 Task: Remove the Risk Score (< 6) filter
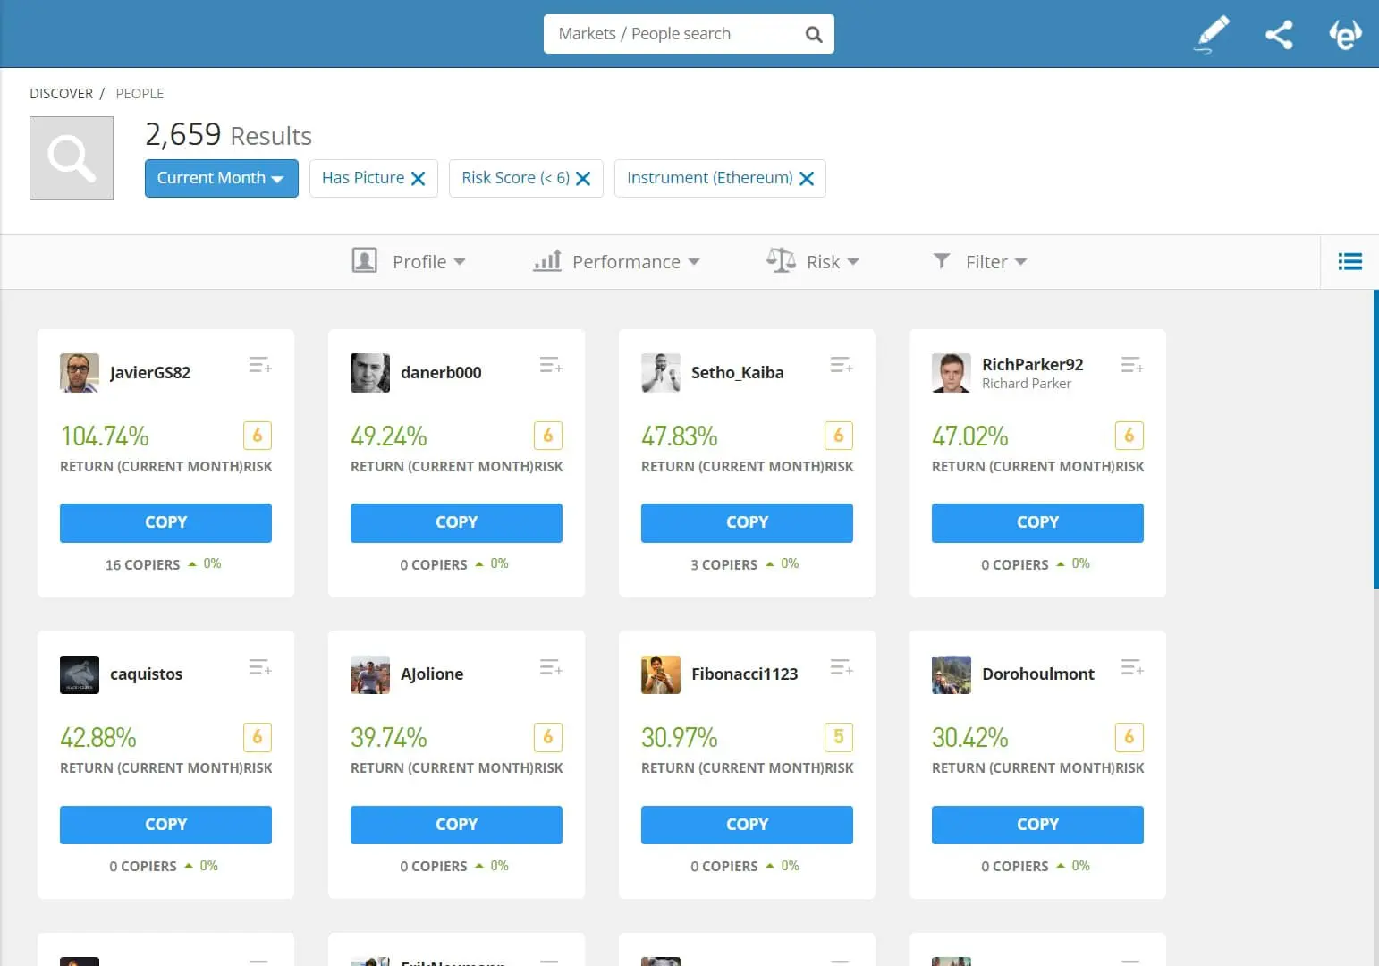pos(583,178)
